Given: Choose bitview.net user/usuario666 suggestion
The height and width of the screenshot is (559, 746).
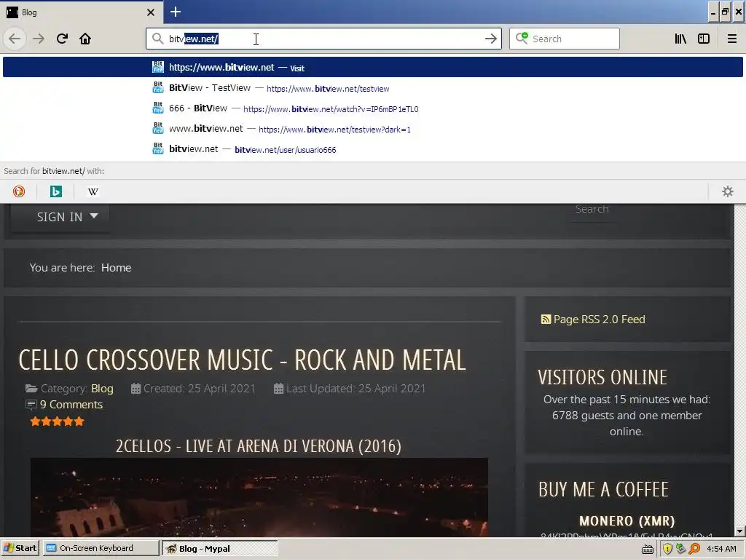Looking at the screenshot, I should (x=373, y=149).
